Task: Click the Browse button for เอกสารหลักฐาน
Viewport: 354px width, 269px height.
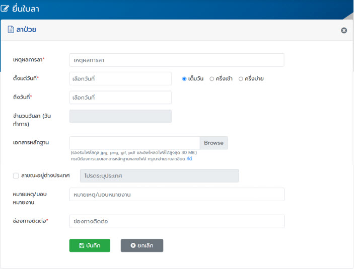Action: click(x=214, y=143)
